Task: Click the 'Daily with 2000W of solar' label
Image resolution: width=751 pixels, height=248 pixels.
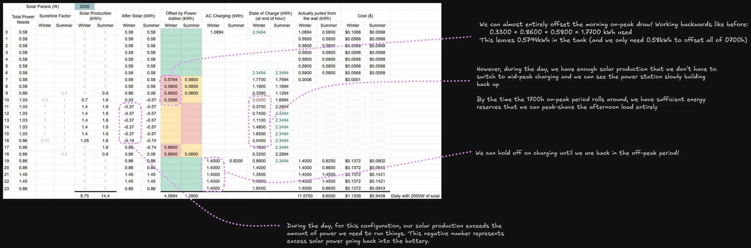Action: (x=415, y=196)
